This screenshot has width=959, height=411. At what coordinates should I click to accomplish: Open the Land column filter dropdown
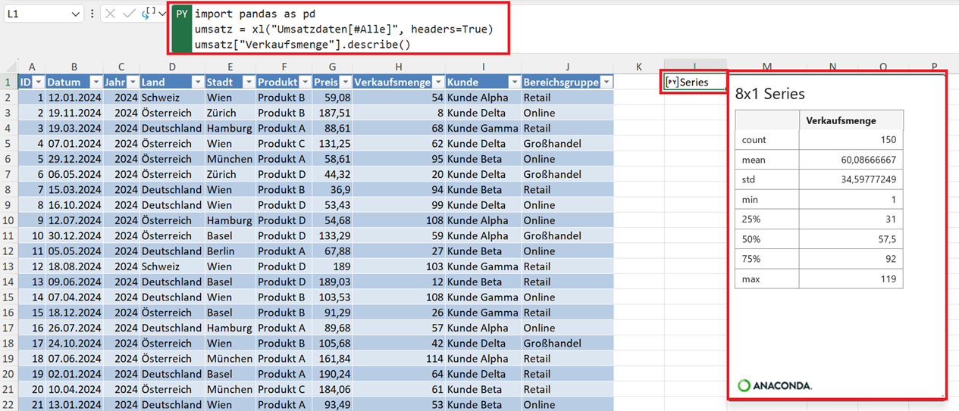[197, 82]
